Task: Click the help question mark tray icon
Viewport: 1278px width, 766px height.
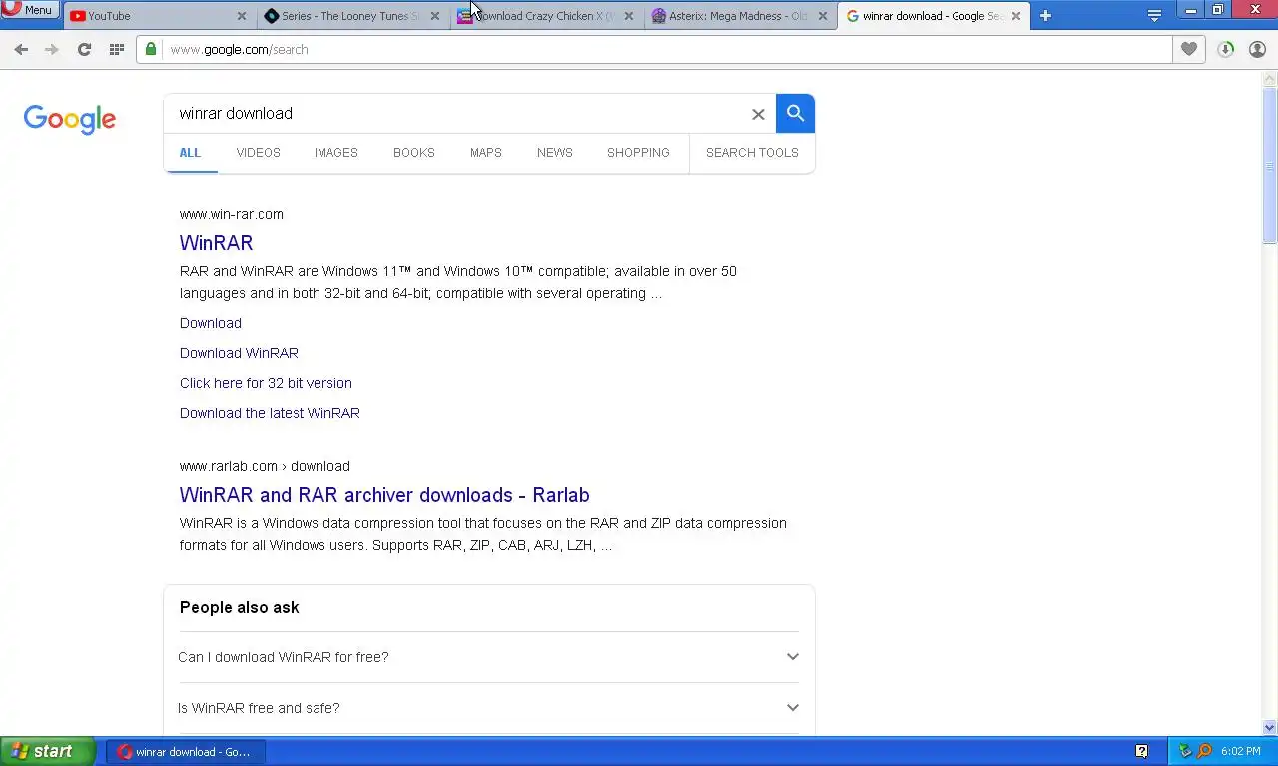Action: [x=1141, y=751]
